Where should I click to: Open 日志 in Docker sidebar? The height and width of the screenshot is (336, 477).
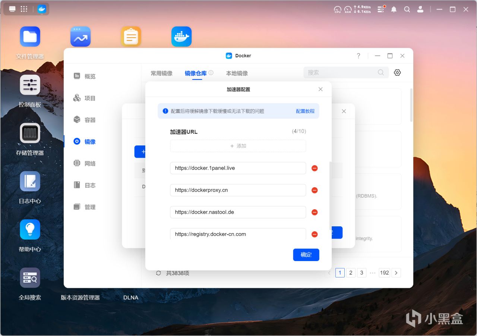(85, 185)
